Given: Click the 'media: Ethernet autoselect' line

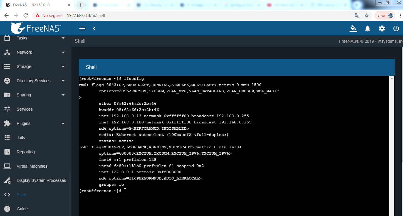Looking at the screenshot, I should 164,135.
